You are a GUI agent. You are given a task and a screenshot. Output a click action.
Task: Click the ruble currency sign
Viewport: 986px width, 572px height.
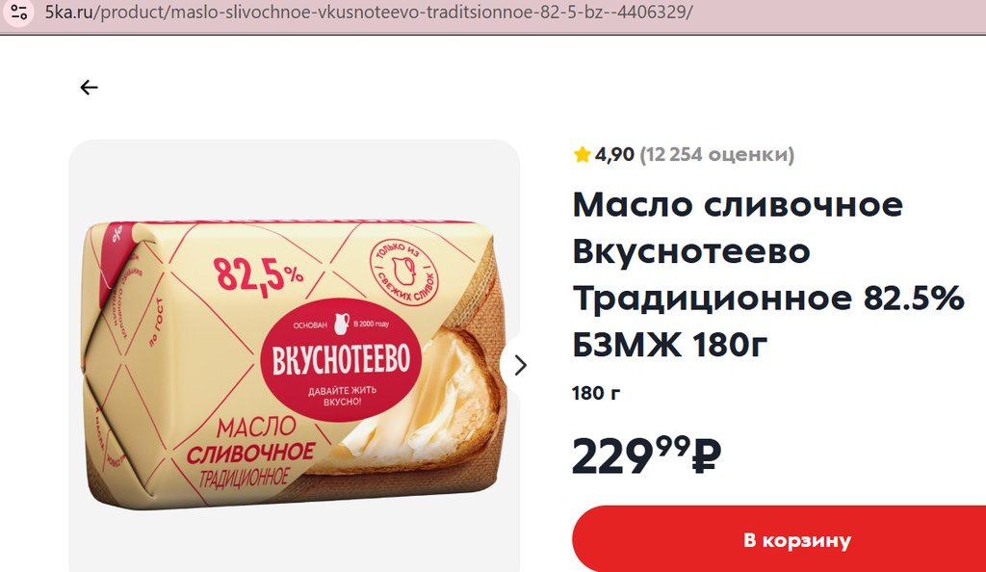click(706, 455)
